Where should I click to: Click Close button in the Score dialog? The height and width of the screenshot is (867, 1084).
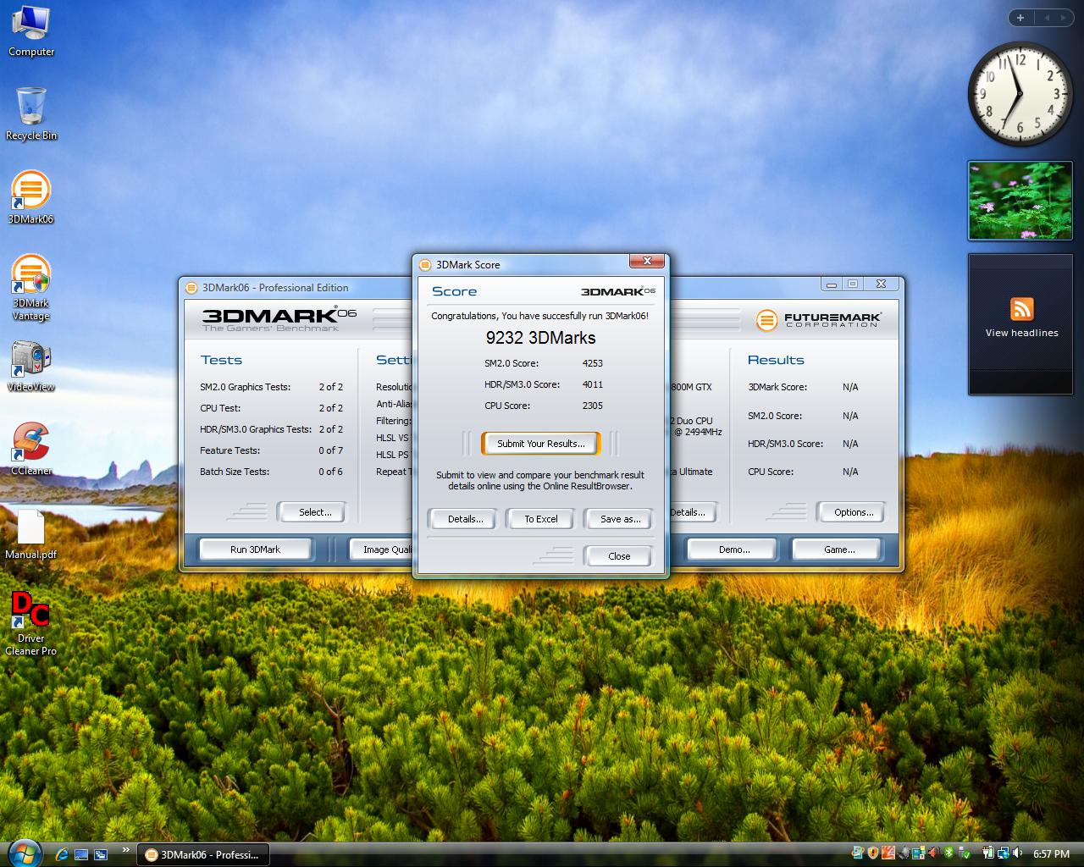pos(618,556)
